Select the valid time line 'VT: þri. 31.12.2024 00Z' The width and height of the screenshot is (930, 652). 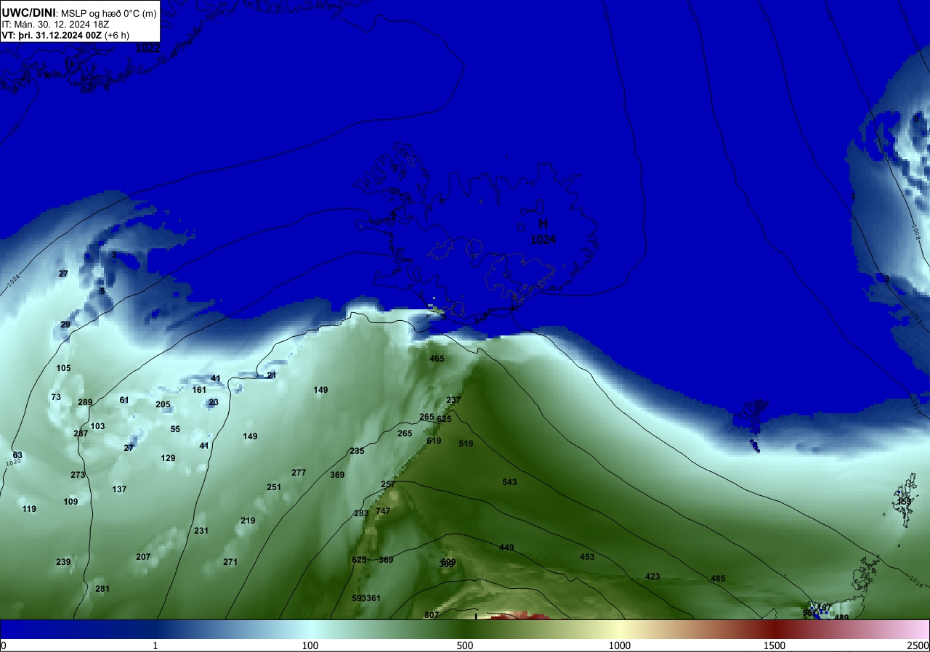tap(51, 35)
